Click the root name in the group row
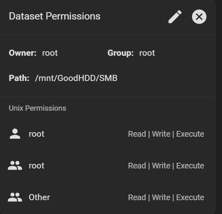This screenshot has height=214, width=222. [x=37, y=166]
